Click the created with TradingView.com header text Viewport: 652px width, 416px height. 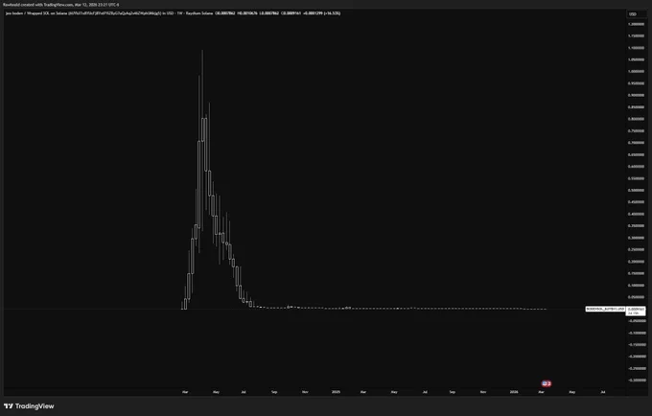(60, 5)
